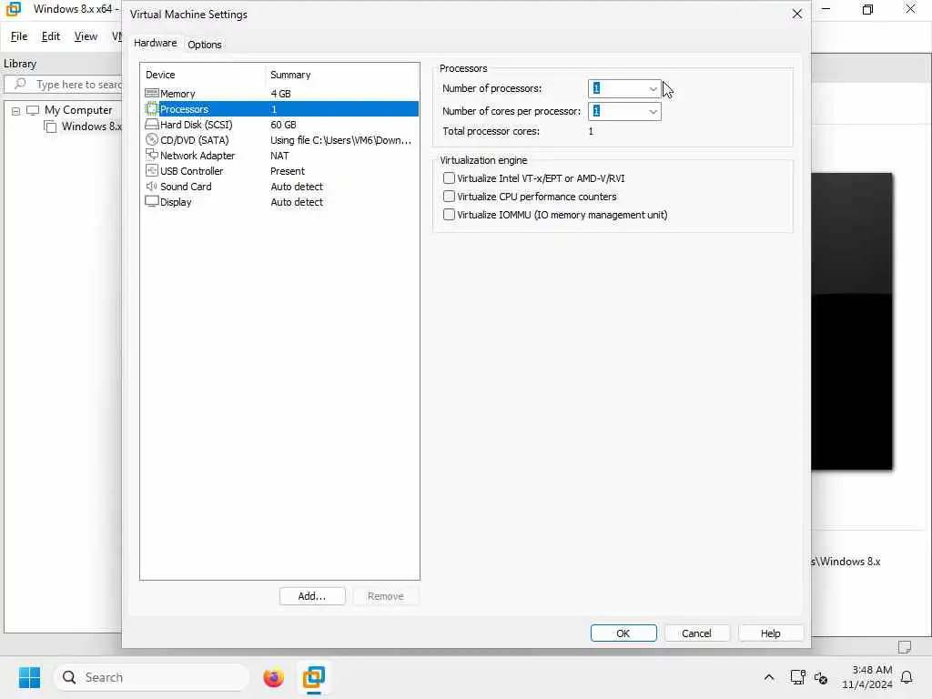Open Firefox from the taskbar

[x=273, y=677]
